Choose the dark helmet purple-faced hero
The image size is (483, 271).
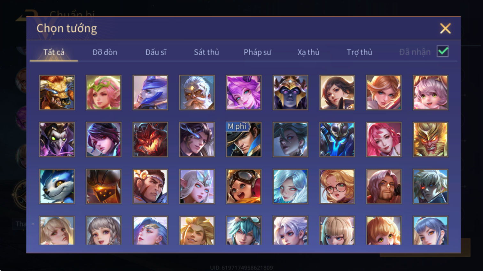point(290,93)
